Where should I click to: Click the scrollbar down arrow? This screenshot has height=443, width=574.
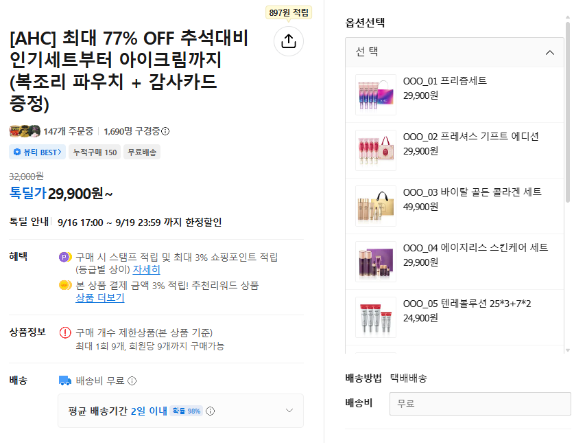pos(568,350)
